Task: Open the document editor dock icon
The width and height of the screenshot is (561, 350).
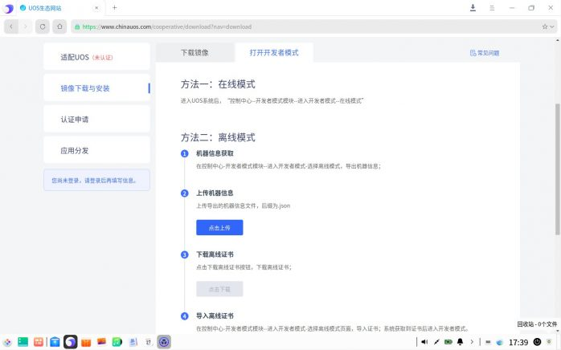Action: pos(133,342)
